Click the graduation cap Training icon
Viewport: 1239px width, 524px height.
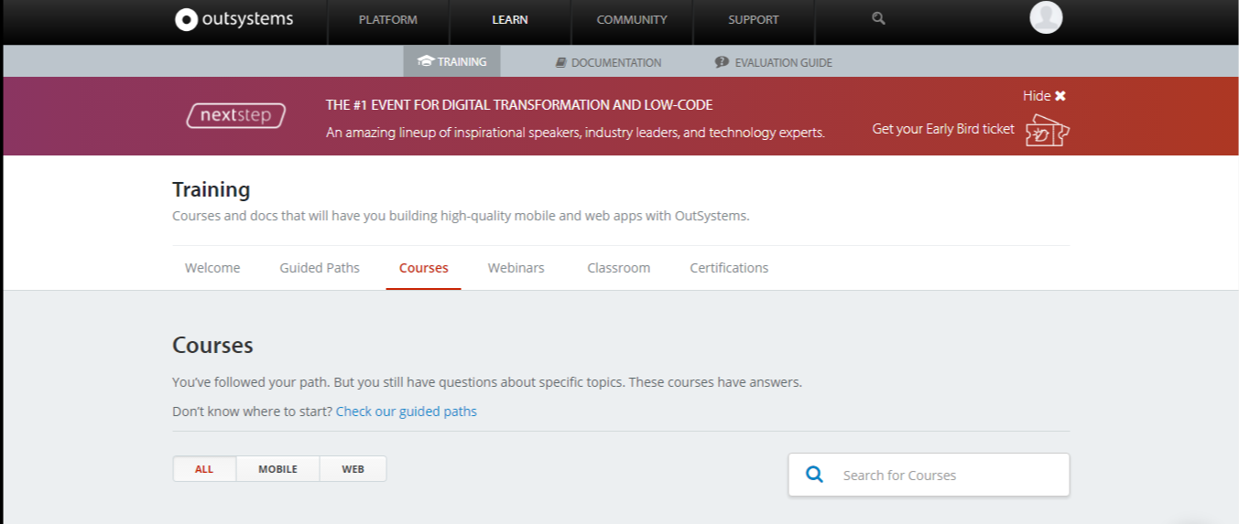click(425, 62)
